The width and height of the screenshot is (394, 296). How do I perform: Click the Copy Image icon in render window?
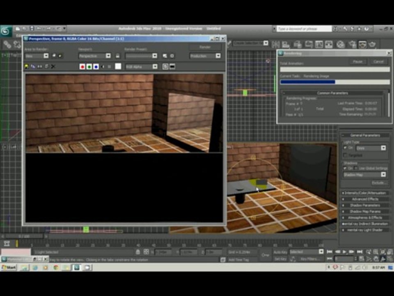(33, 67)
